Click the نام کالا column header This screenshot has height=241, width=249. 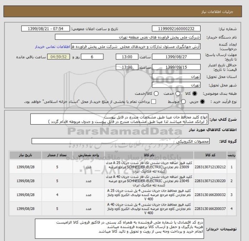coord(149,155)
